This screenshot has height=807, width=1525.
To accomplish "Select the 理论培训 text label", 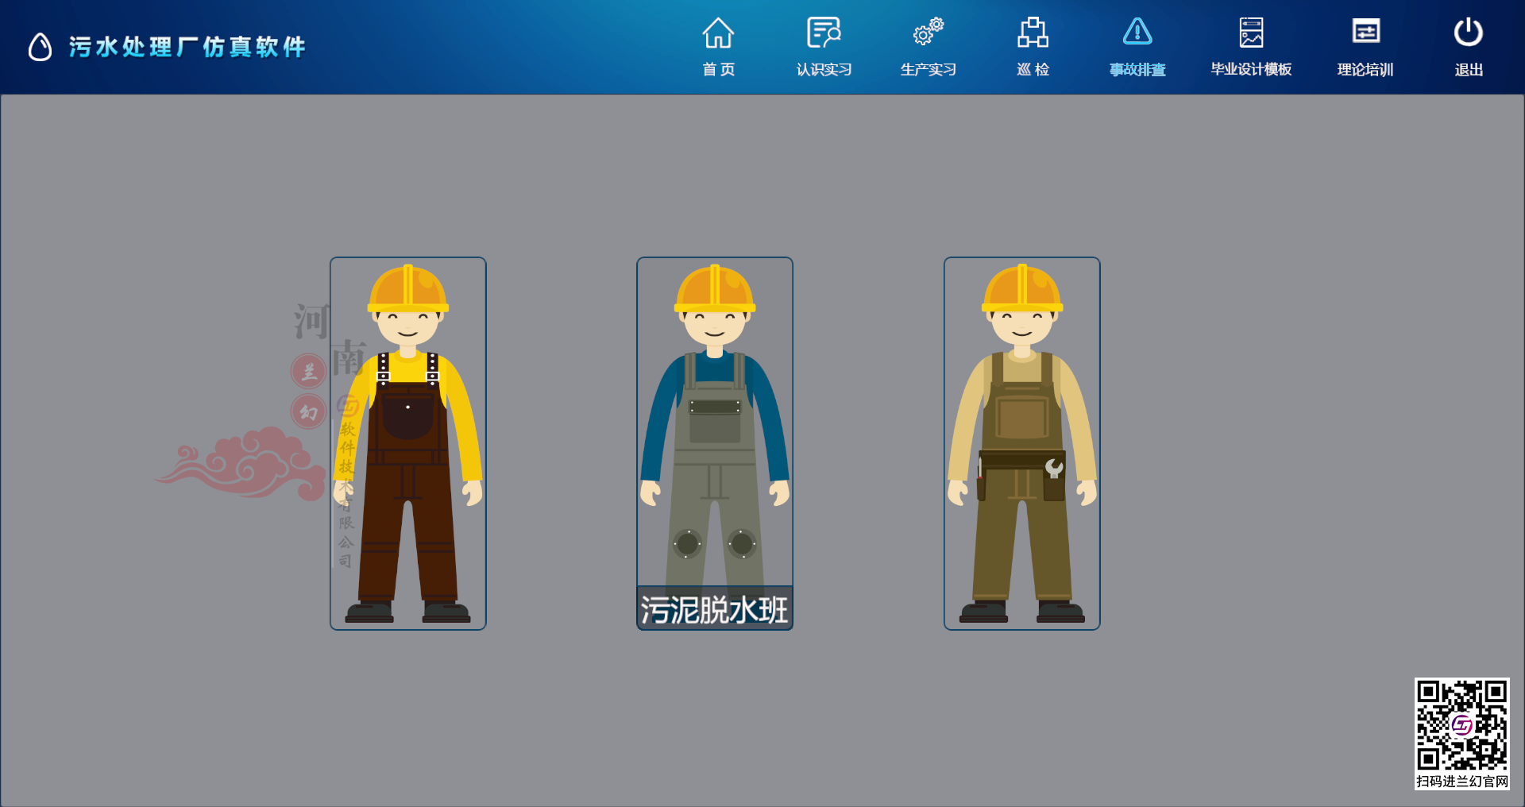I will point(1365,70).
